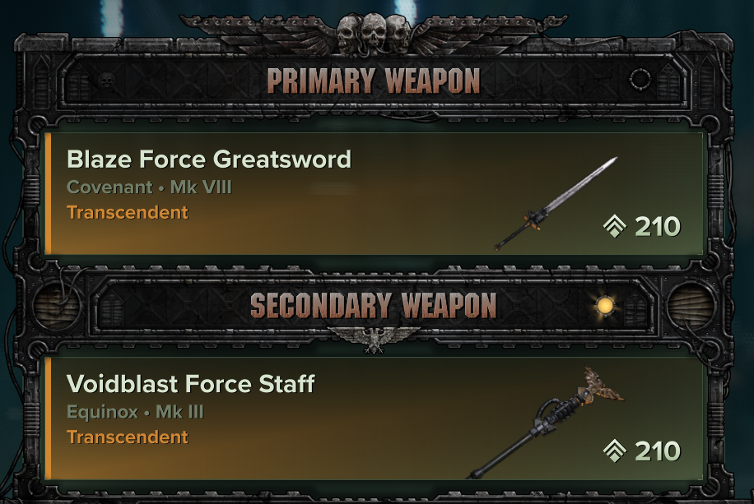Toggle the glowing orange light in Secondary Weapon header
This screenshot has height=504, width=754.
coord(604,306)
